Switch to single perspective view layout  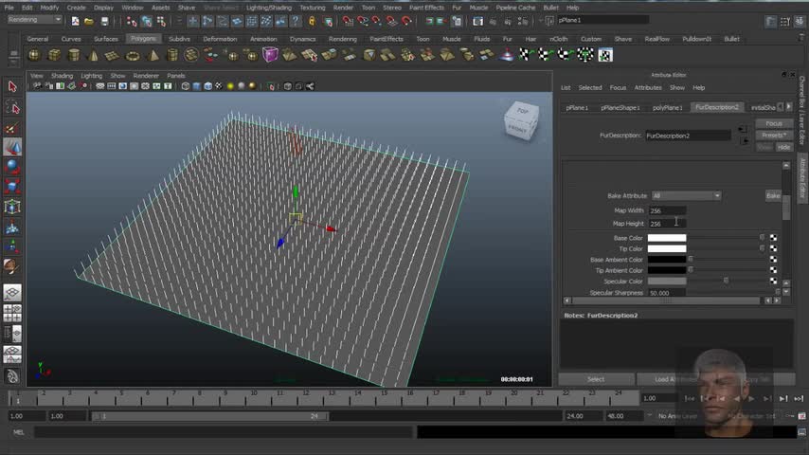point(12,293)
